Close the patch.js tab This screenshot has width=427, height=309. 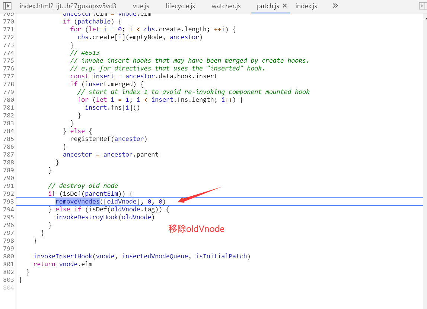tap(285, 6)
